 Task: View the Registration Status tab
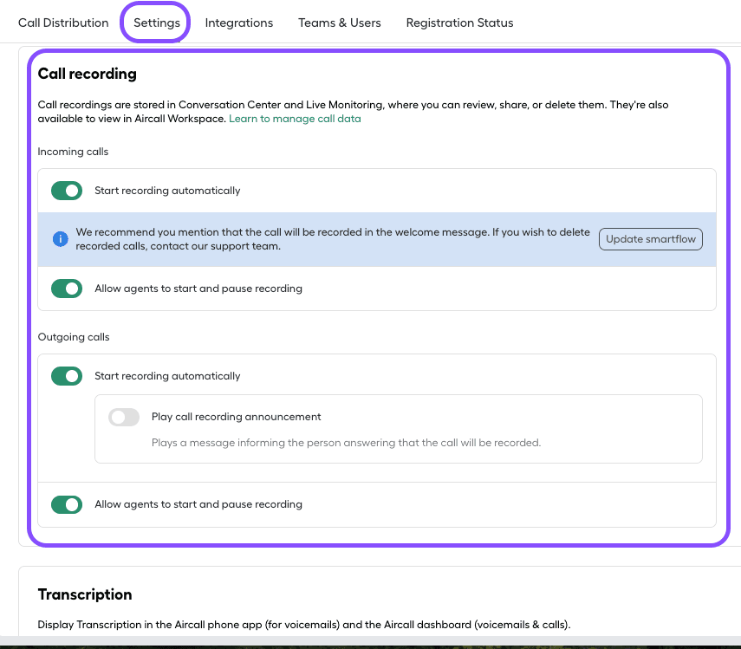click(459, 23)
